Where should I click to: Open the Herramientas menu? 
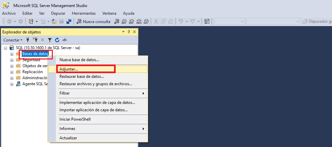click(x=84, y=13)
